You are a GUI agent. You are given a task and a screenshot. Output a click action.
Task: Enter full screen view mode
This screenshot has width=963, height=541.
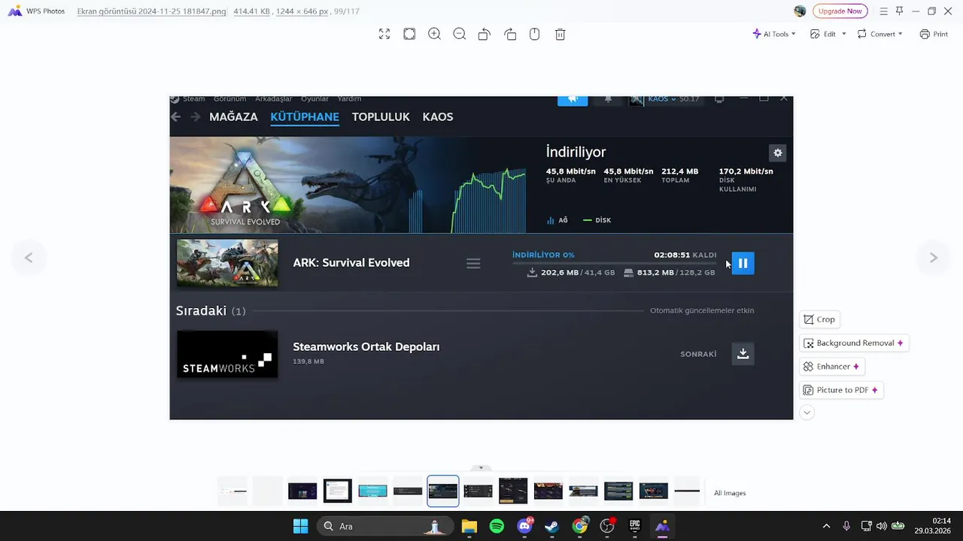(x=384, y=34)
